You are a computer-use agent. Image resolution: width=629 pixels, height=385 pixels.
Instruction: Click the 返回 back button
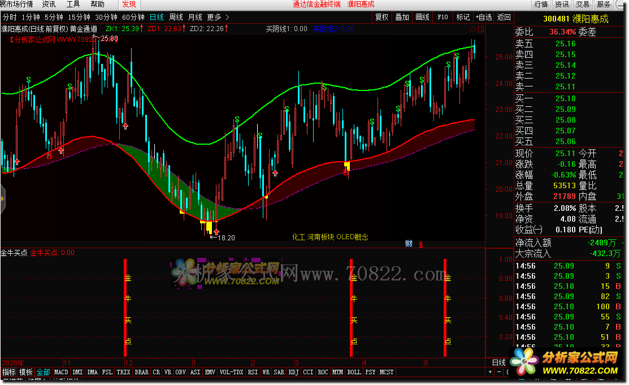[x=504, y=18]
